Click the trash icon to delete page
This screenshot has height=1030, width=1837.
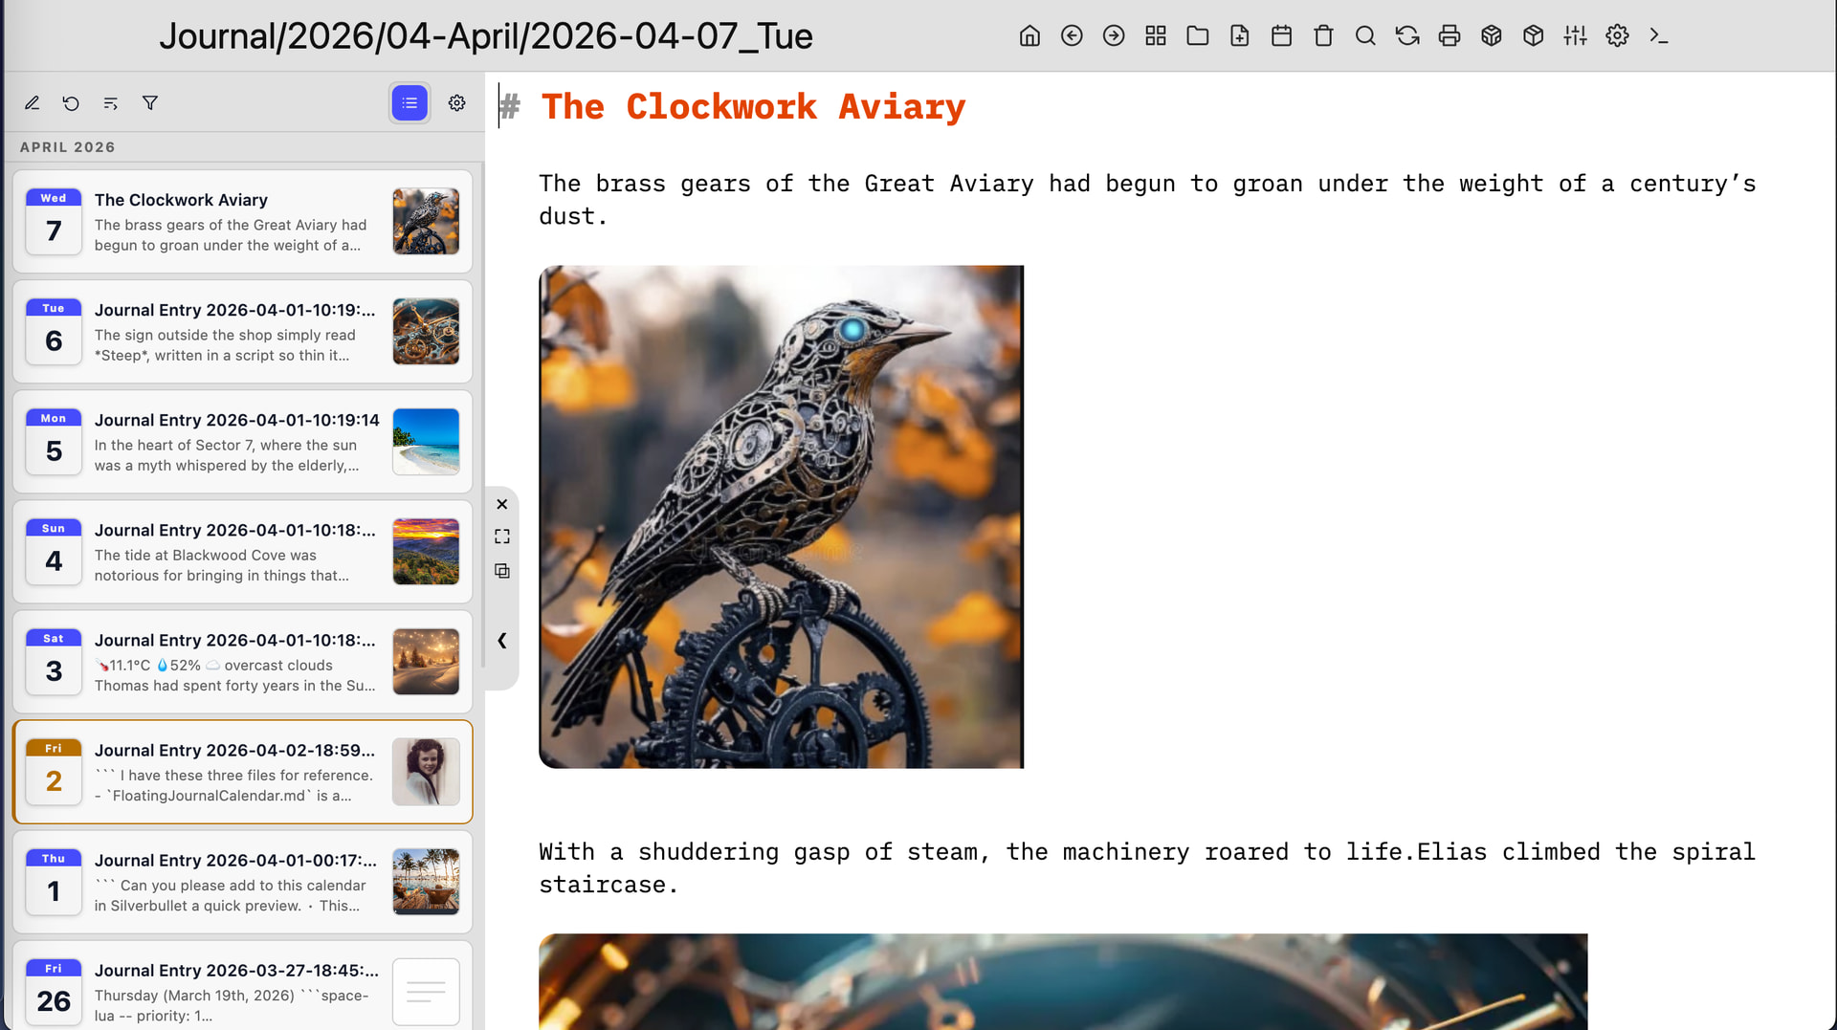1323,36
